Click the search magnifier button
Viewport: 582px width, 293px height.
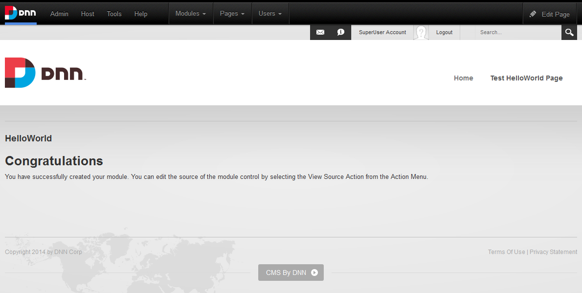coord(569,33)
